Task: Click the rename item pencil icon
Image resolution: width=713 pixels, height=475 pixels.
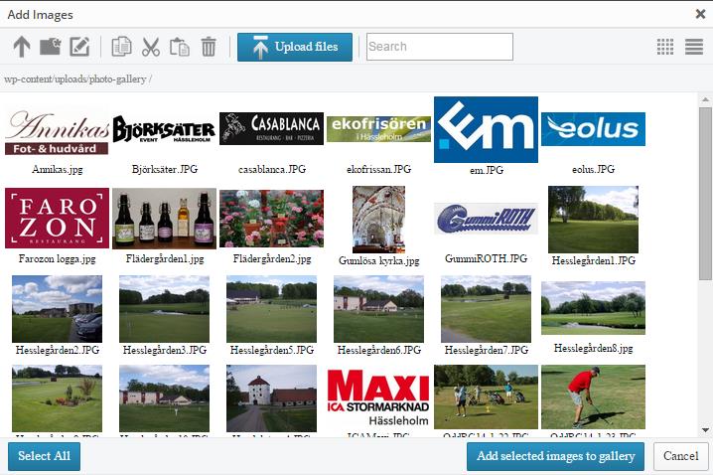Action: 79,47
